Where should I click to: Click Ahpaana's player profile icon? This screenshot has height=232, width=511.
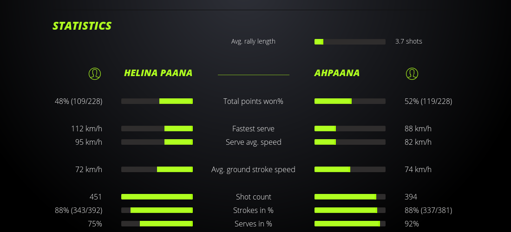point(412,73)
